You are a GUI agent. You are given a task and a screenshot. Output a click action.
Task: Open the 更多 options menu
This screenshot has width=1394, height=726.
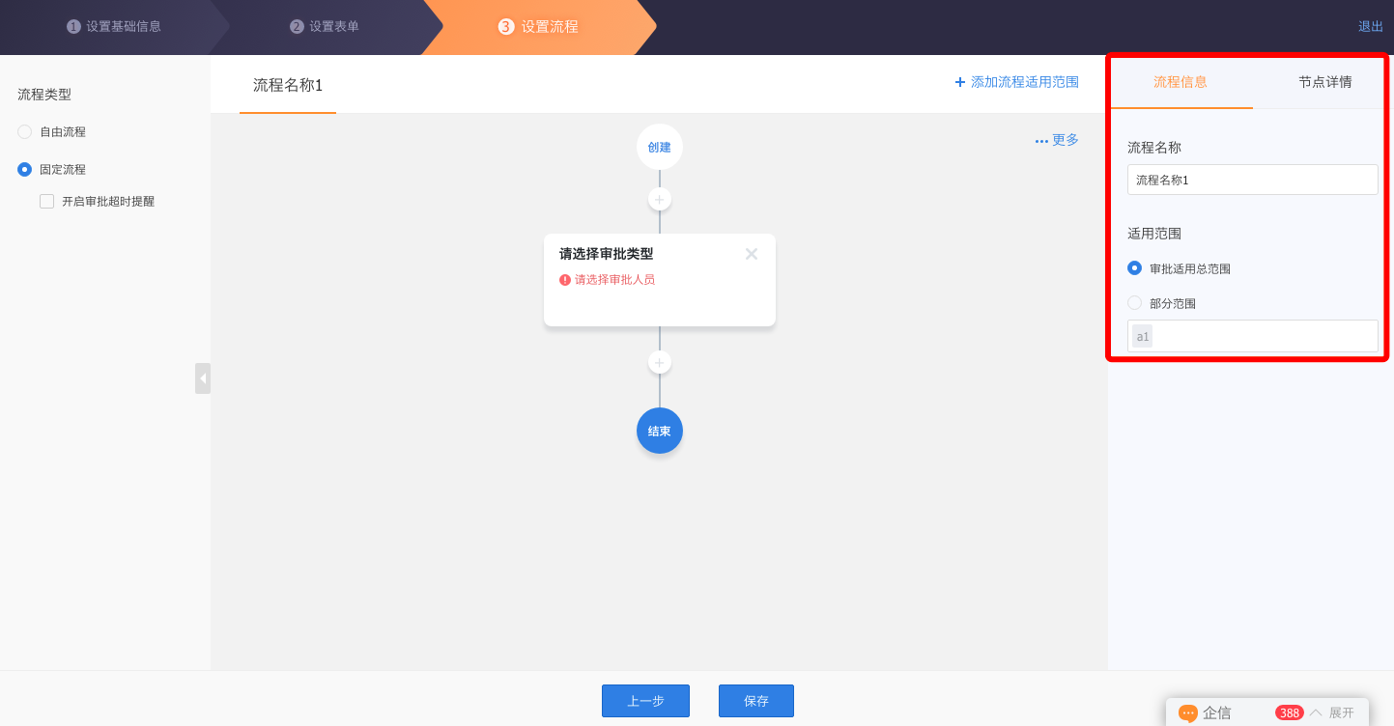[x=1057, y=140]
